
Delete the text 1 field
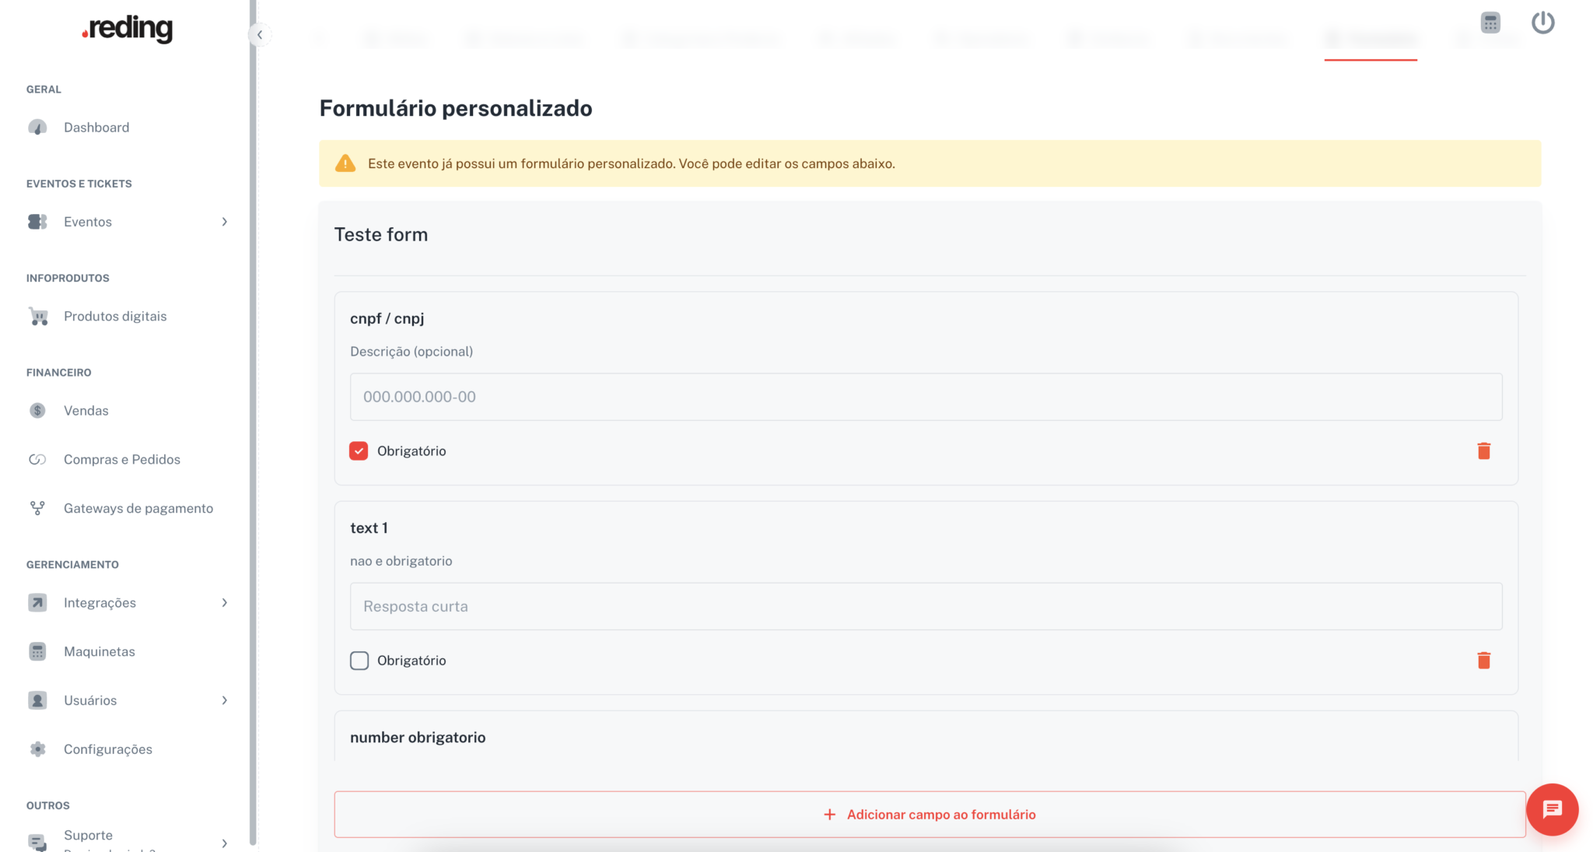click(1483, 661)
